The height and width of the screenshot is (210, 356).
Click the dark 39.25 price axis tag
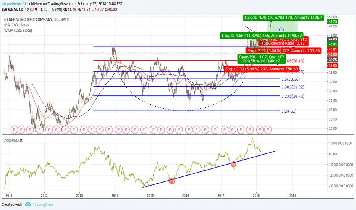pos(333,60)
